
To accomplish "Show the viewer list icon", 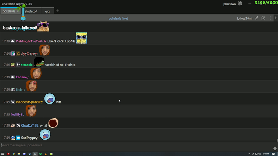I will tap(263, 18).
